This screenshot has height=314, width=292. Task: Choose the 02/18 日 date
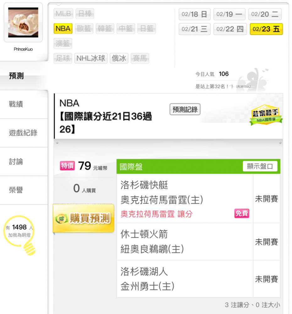(x=194, y=14)
